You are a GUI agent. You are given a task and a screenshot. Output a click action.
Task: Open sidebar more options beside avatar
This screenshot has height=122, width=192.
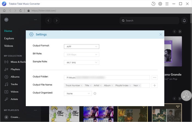[x=35, y=20]
